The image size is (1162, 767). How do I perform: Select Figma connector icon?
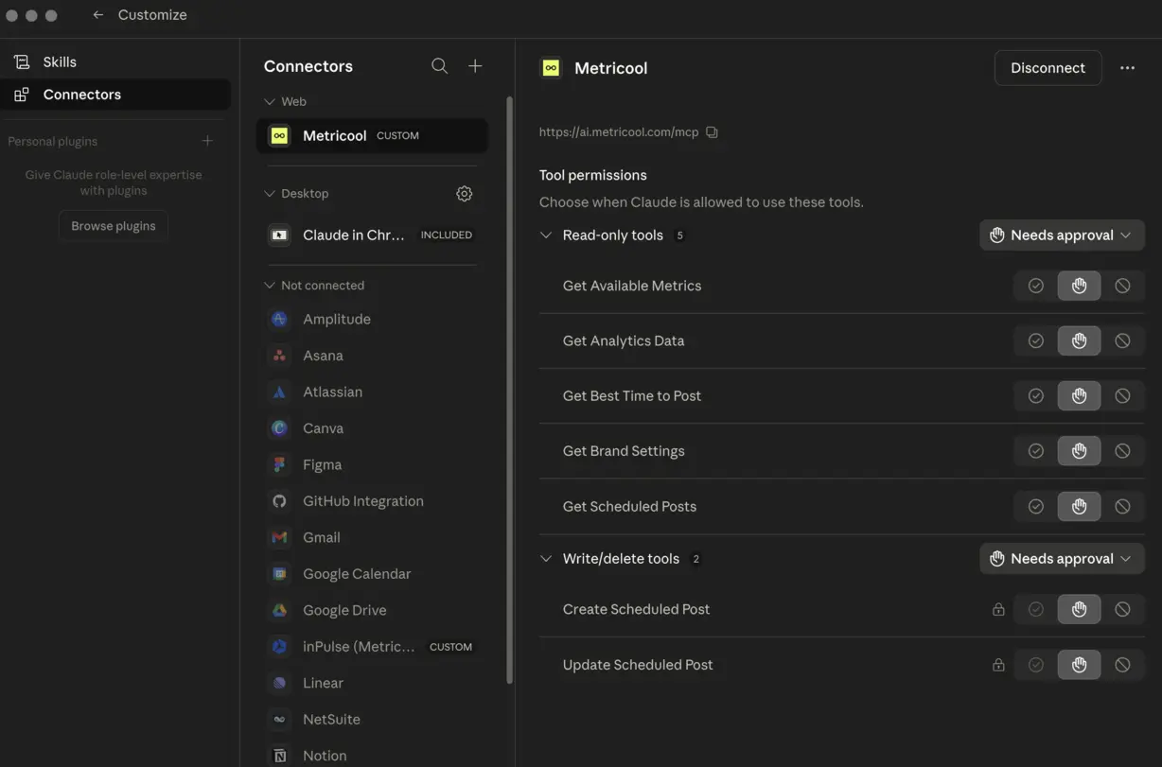(279, 464)
